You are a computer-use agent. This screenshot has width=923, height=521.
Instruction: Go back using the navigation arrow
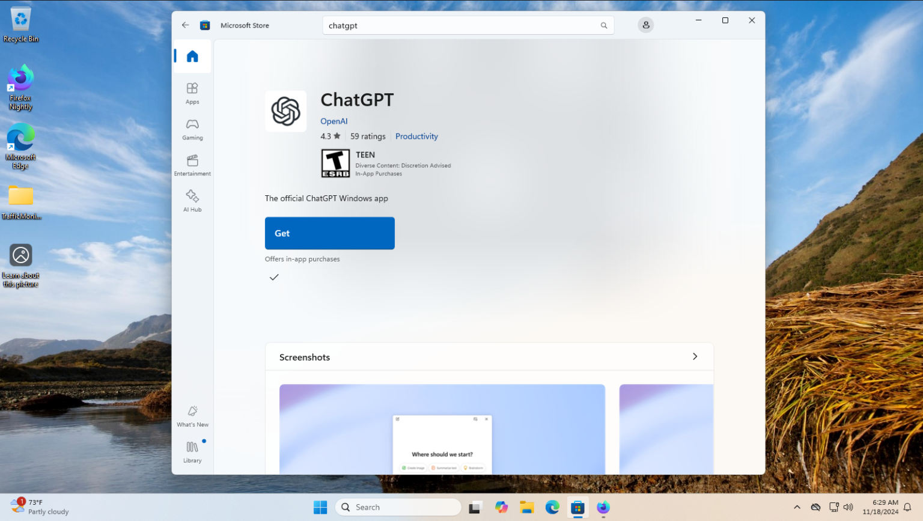pos(185,25)
